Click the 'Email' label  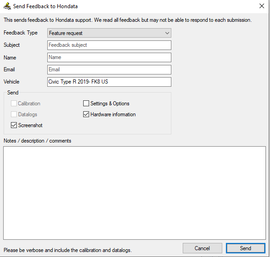point(9,69)
